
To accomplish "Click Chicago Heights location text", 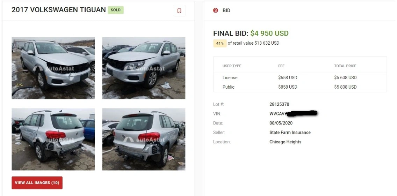I will tap(285, 142).
